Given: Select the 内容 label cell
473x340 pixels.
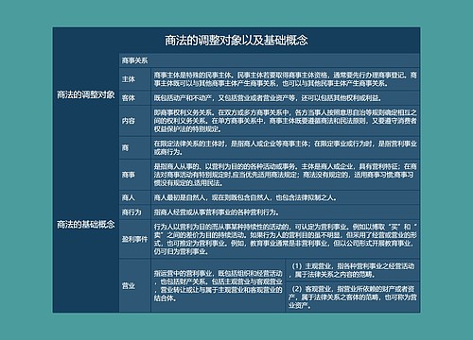Looking at the screenshot, I should coord(135,121).
